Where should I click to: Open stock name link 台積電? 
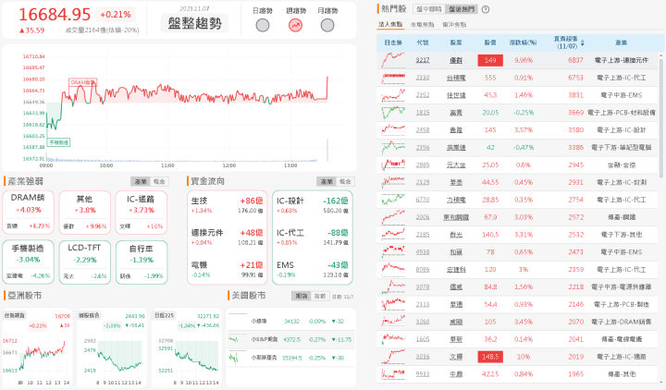point(456,78)
